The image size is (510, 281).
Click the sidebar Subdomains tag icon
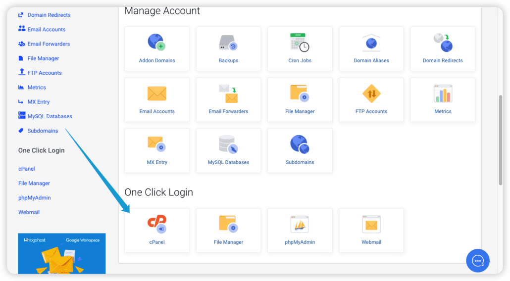(21, 131)
